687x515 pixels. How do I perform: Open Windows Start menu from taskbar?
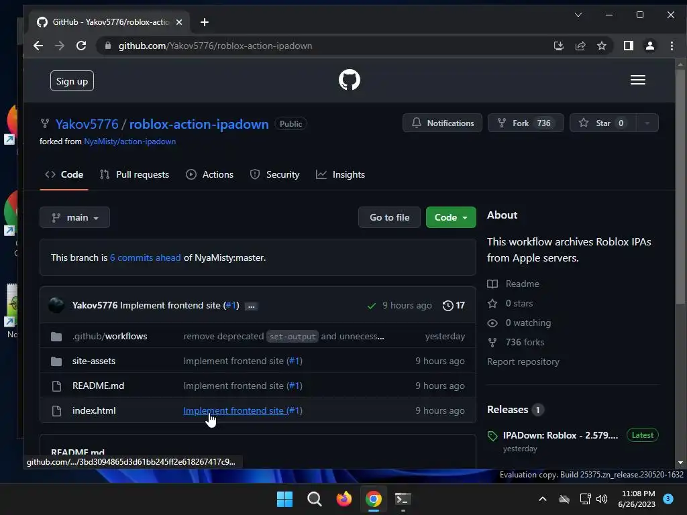[x=284, y=499]
